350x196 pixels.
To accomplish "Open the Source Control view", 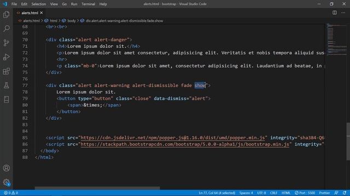I will 6,42.
